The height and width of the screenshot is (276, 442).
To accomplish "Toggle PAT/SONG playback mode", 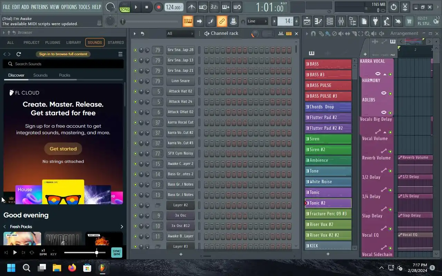I will pos(125,7).
